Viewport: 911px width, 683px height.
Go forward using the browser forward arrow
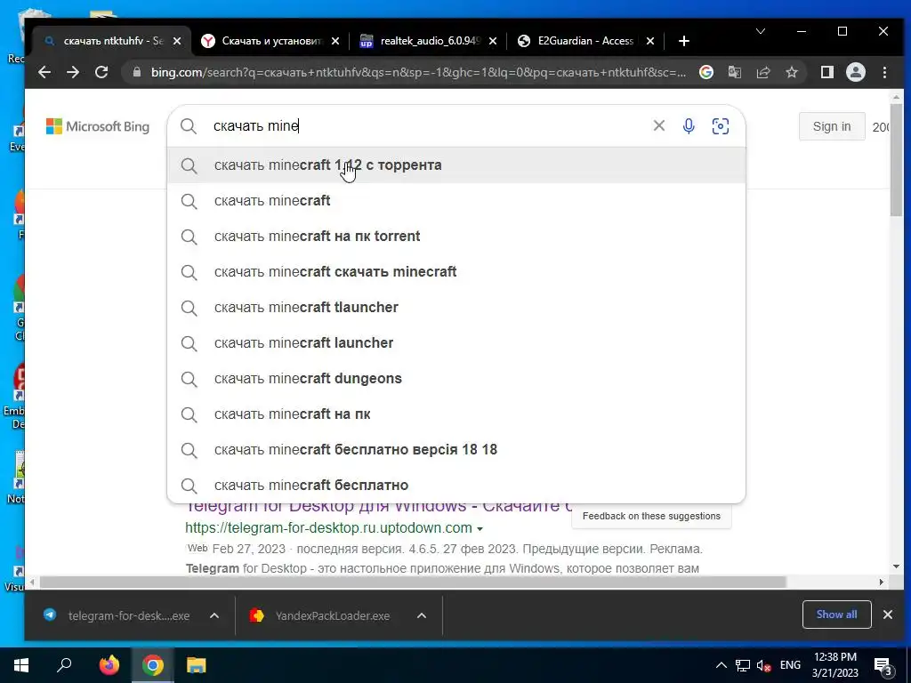[73, 72]
